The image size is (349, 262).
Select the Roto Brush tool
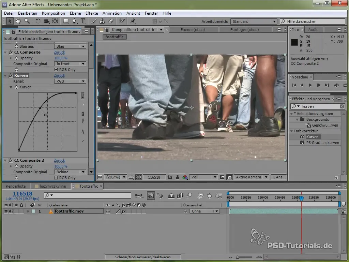122,21
